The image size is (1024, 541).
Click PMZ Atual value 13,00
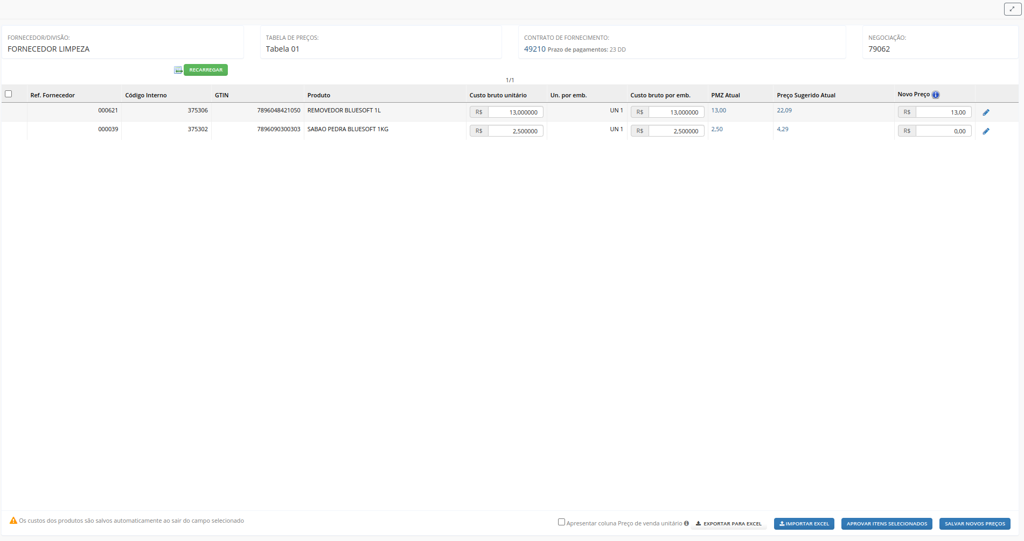[719, 110]
